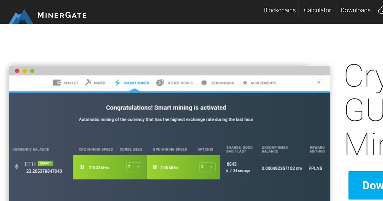Click the lightning bolt Smart Miner icon
Screen dimensions: 383x201
117,83
